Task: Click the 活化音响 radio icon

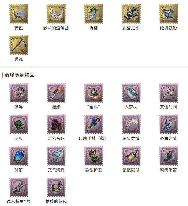Action: click(56, 124)
